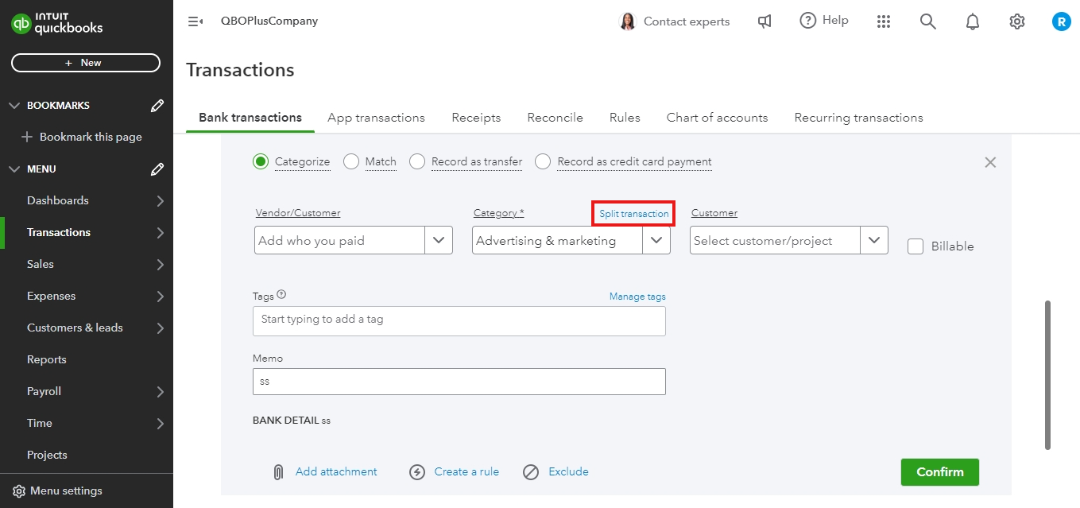Edit bookmarks with the pencil icon

pos(157,105)
